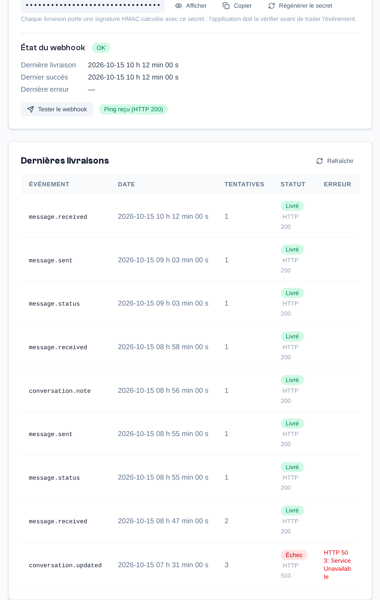Click the Régénérer le secret text
The width and height of the screenshot is (380, 600).
pos(306,6)
